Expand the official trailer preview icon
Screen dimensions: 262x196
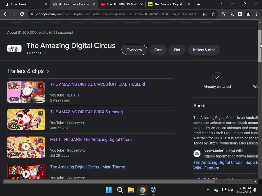(41, 86)
